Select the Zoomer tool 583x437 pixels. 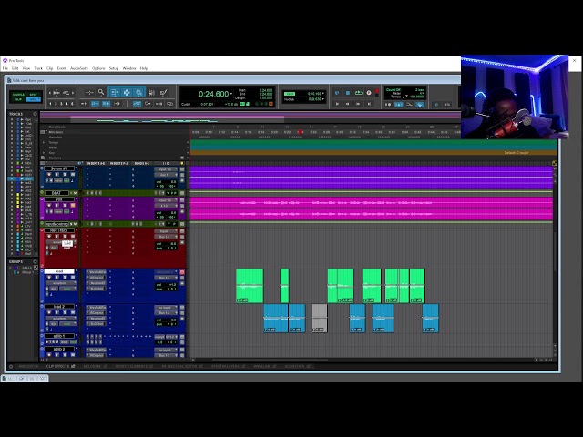click(x=101, y=92)
